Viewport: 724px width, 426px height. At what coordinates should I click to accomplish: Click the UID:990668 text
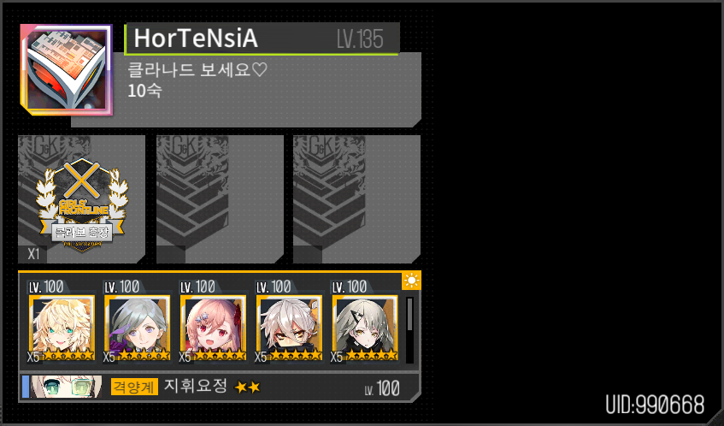pos(656,405)
